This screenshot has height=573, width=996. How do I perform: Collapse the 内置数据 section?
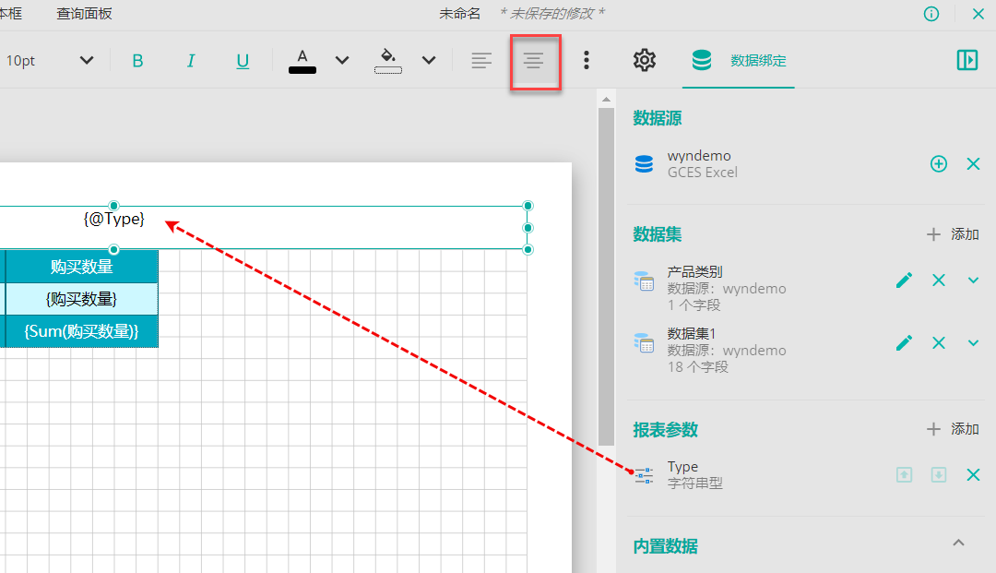click(958, 543)
